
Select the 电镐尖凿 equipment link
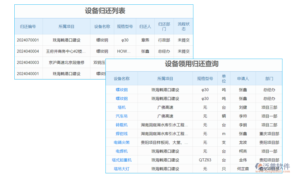click(122, 142)
